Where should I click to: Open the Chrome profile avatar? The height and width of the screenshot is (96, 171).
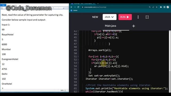168,7
